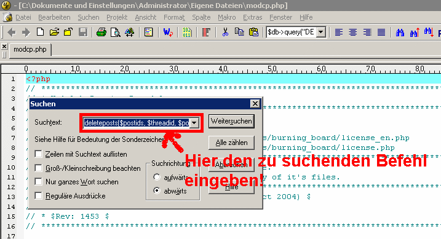441x239 pixels.
Task: Click the New file icon in toolbar
Action: coord(40,32)
